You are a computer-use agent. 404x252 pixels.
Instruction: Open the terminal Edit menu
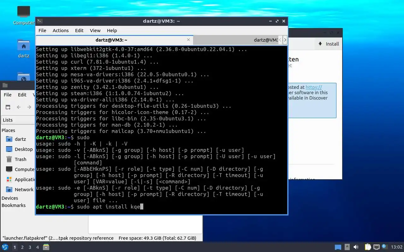click(79, 31)
